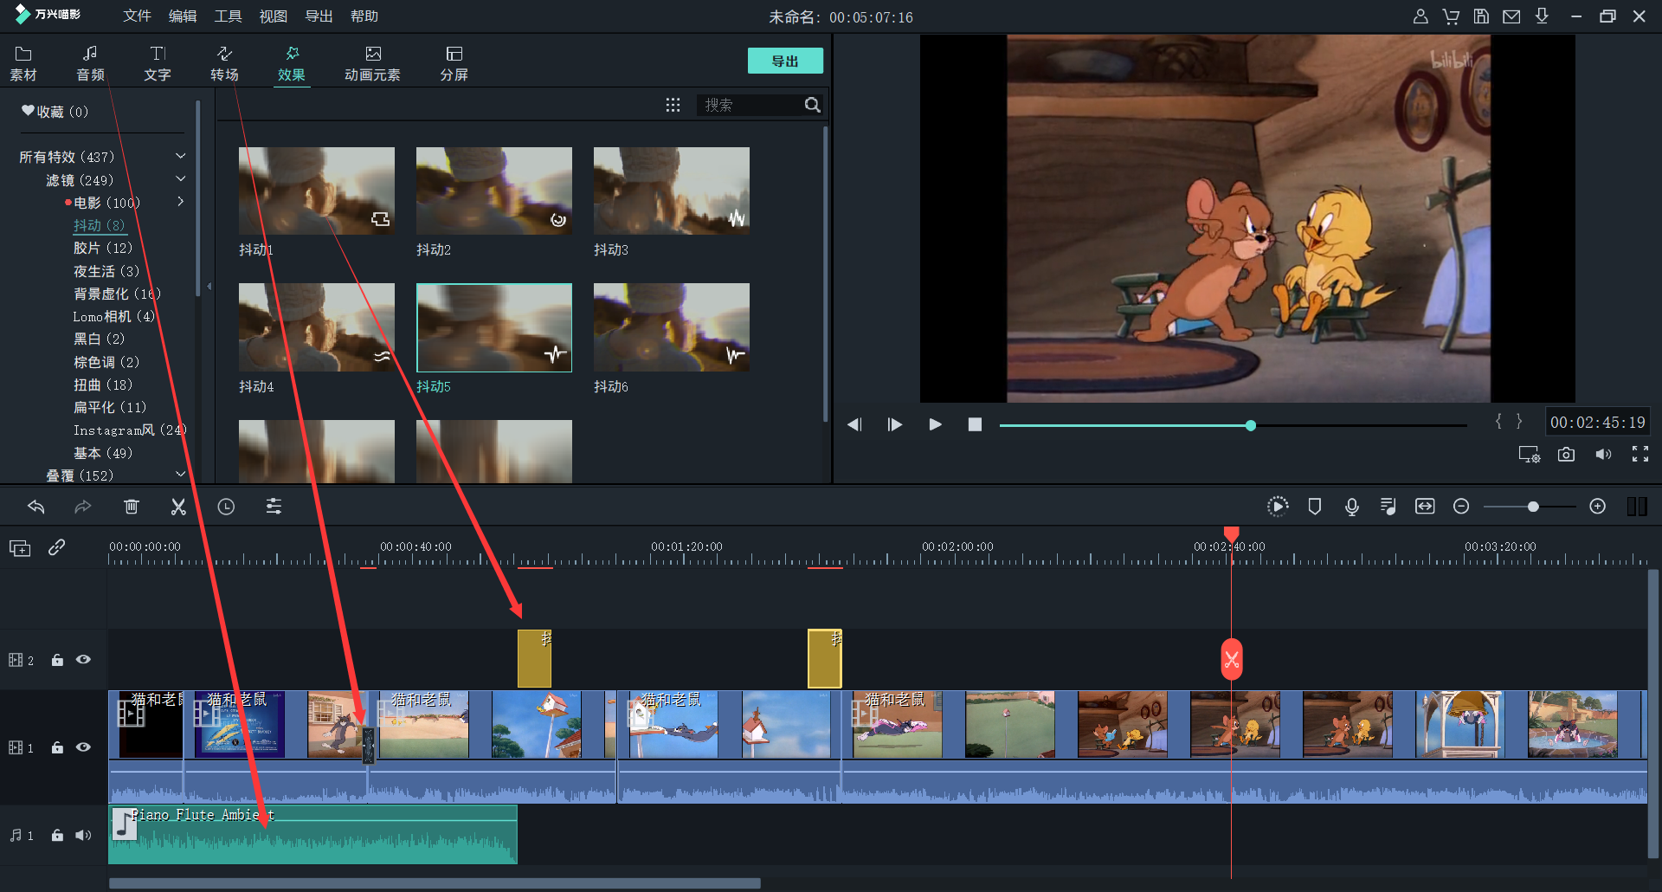Screen dimensions: 1662x892
Task: Open the 文件 menu
Action: tap(137, 16)
